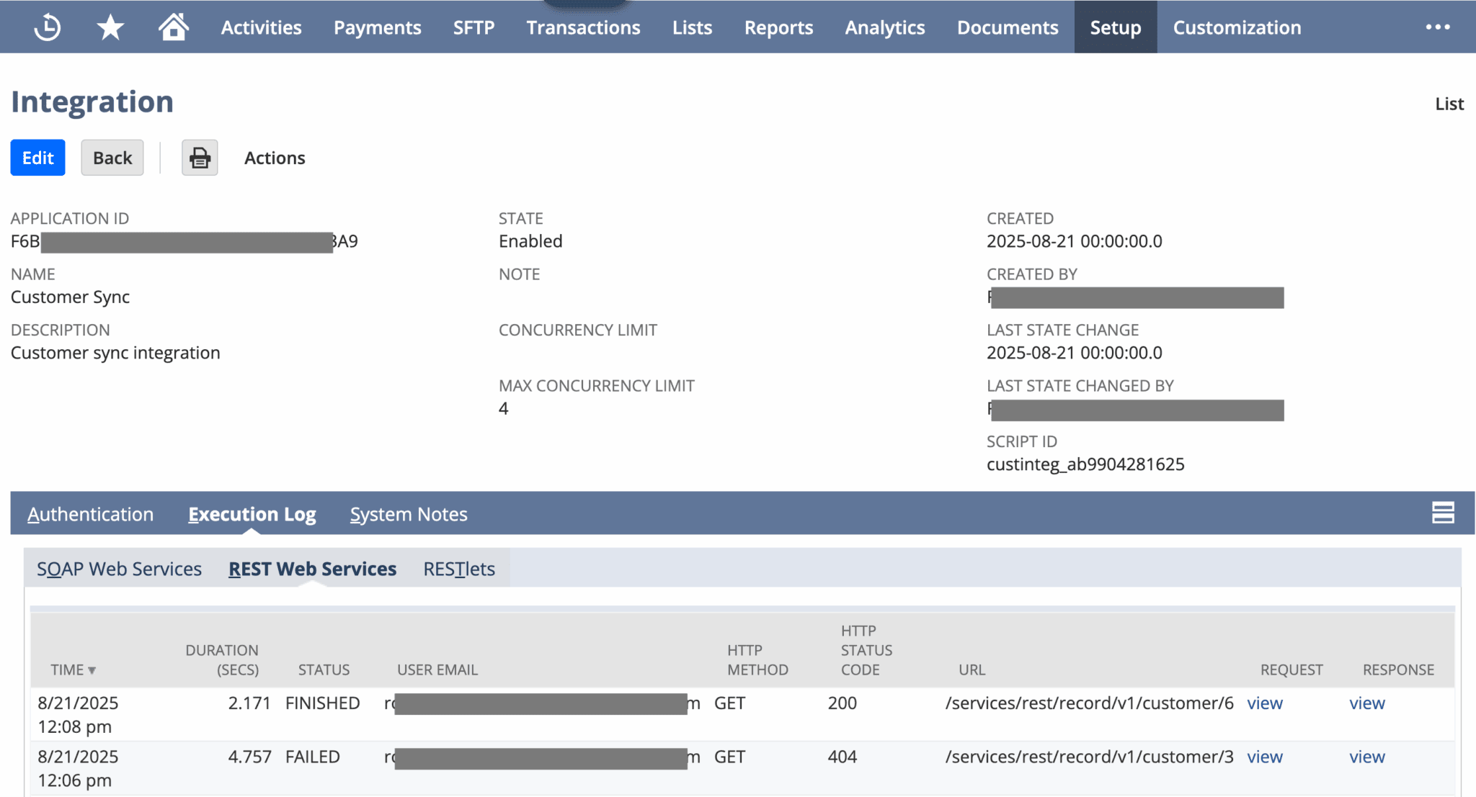Open the recent records history icon
Viewport: 1476px width, 797px height.
point(46,27)
